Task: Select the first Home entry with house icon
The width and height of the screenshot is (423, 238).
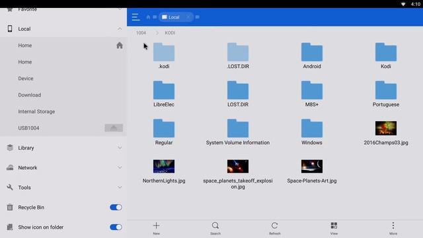Action: coord(63,46)
